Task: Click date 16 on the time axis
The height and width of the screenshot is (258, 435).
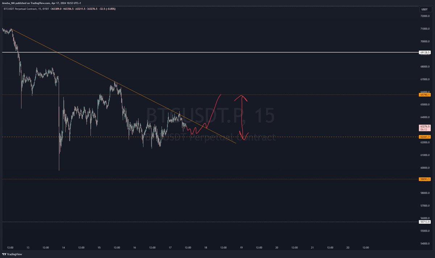Action: pos(134,248)
